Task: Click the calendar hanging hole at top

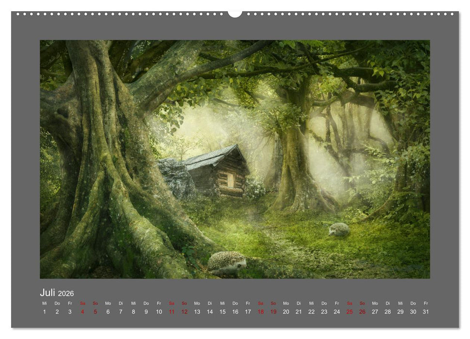Action: pos(235,13)
